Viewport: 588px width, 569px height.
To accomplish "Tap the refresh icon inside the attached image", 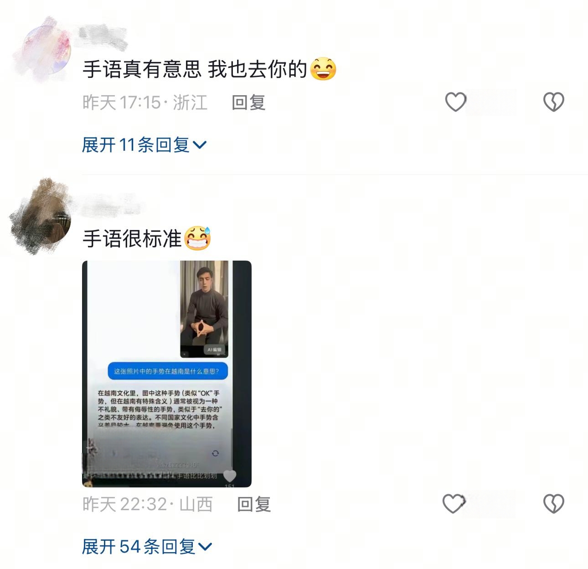I will (x=215, y=453).
